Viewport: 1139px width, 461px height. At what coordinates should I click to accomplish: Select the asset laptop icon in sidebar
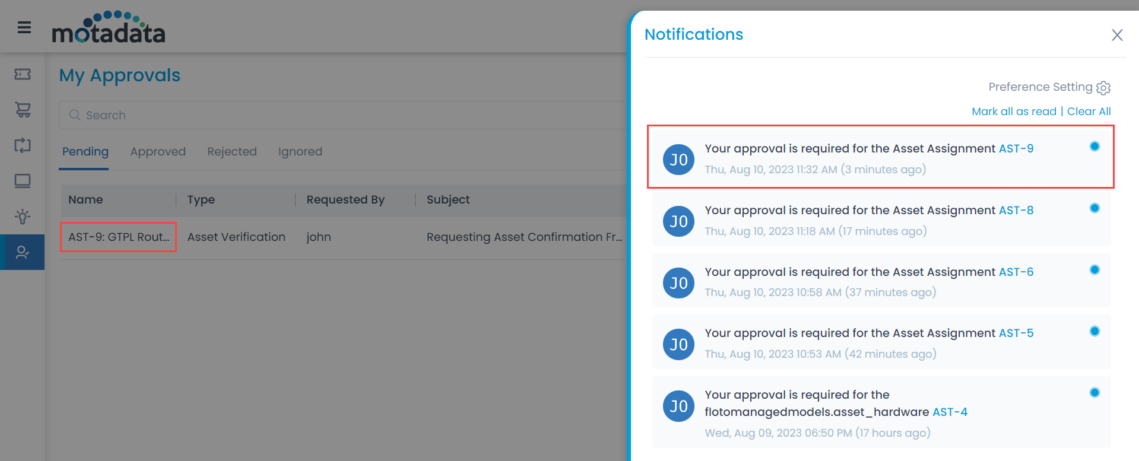tap(22, 181)
